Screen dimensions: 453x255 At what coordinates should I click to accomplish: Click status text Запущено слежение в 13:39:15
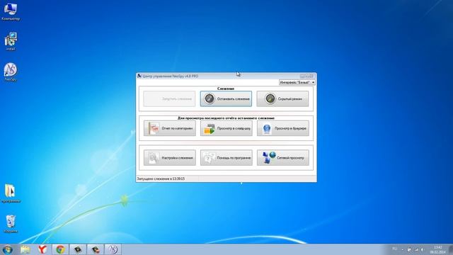pos(161,178)
